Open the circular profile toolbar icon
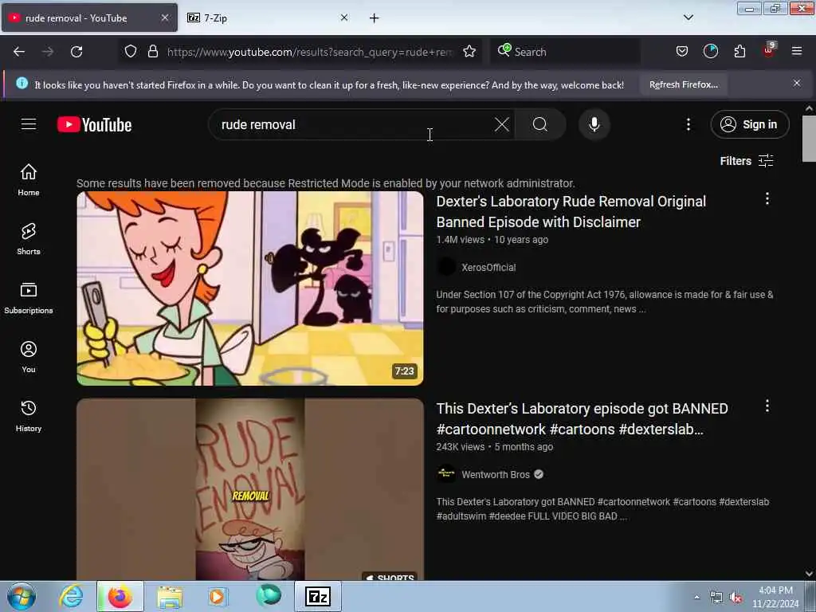 pyautogui.click(x=711, y=52)
